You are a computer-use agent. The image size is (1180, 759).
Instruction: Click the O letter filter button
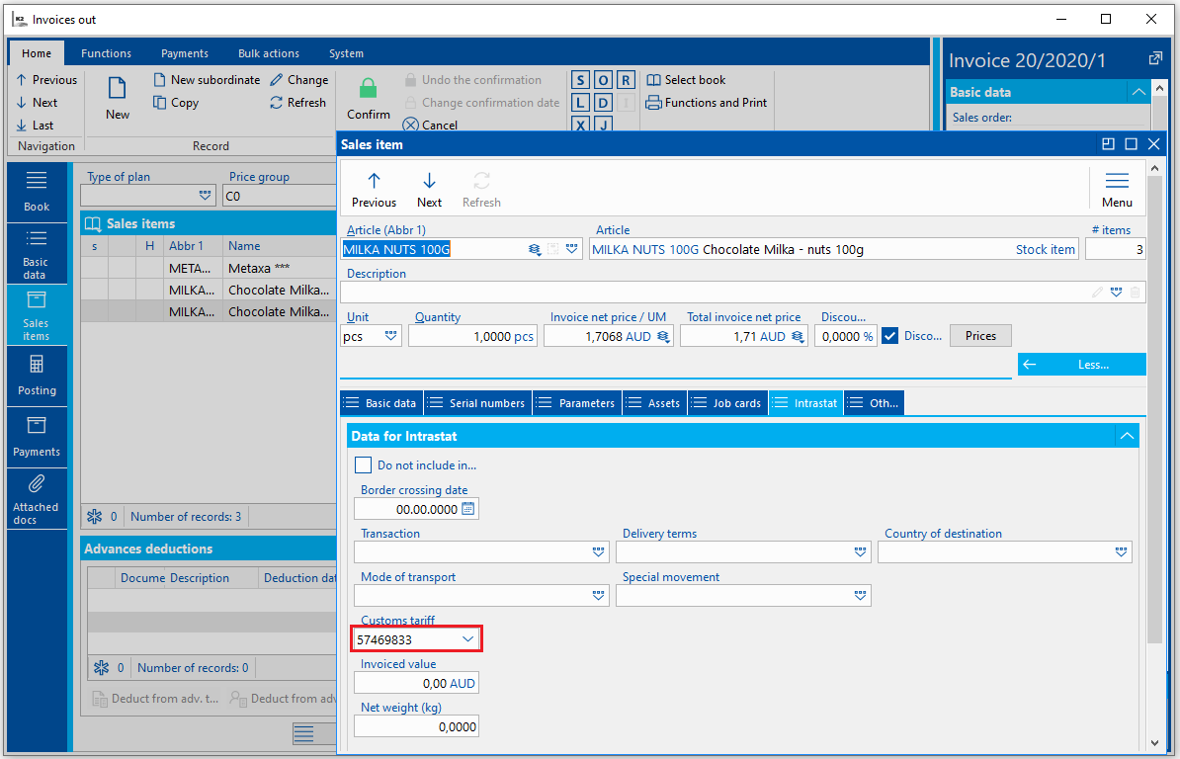tap(603, 80)
